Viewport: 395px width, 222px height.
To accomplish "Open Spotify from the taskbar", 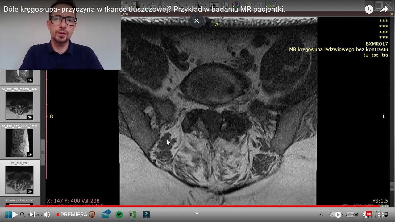I will coord(119,215).
